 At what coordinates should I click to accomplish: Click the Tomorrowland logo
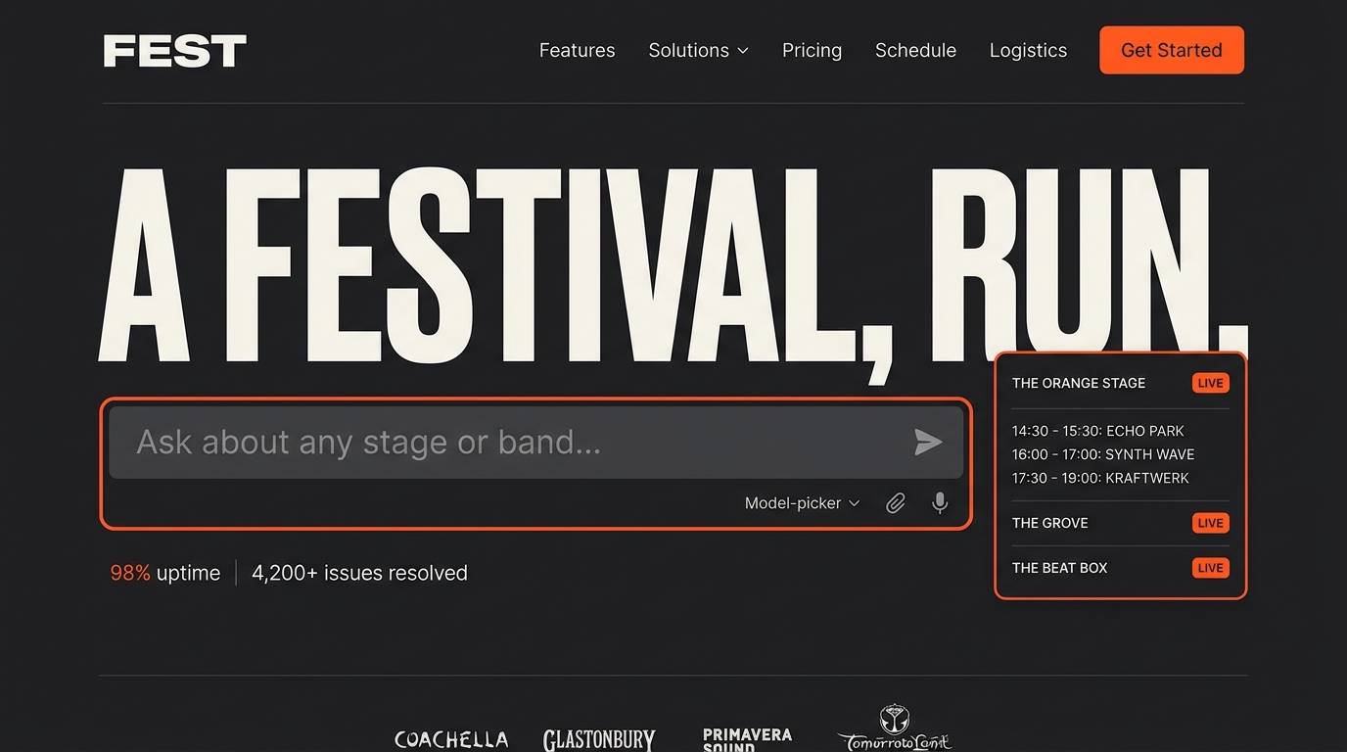(x=894, y=730)
